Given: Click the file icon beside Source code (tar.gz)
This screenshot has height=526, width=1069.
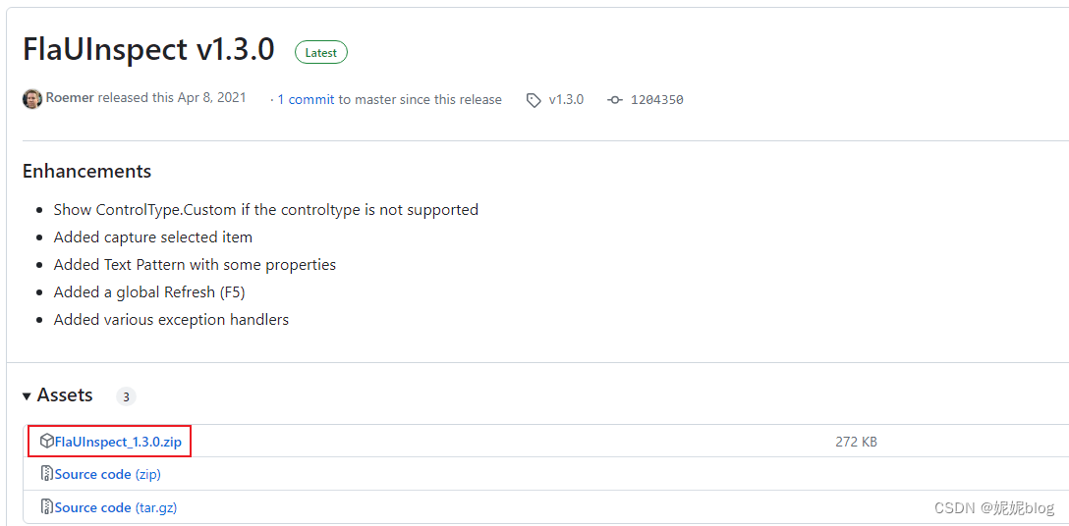Looking at the screenshot, I should click(x=46, y=507).
